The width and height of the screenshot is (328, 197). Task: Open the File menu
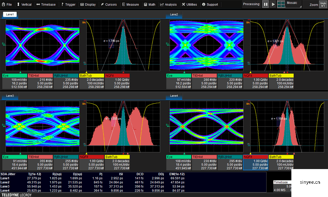[x=7, y=5]
